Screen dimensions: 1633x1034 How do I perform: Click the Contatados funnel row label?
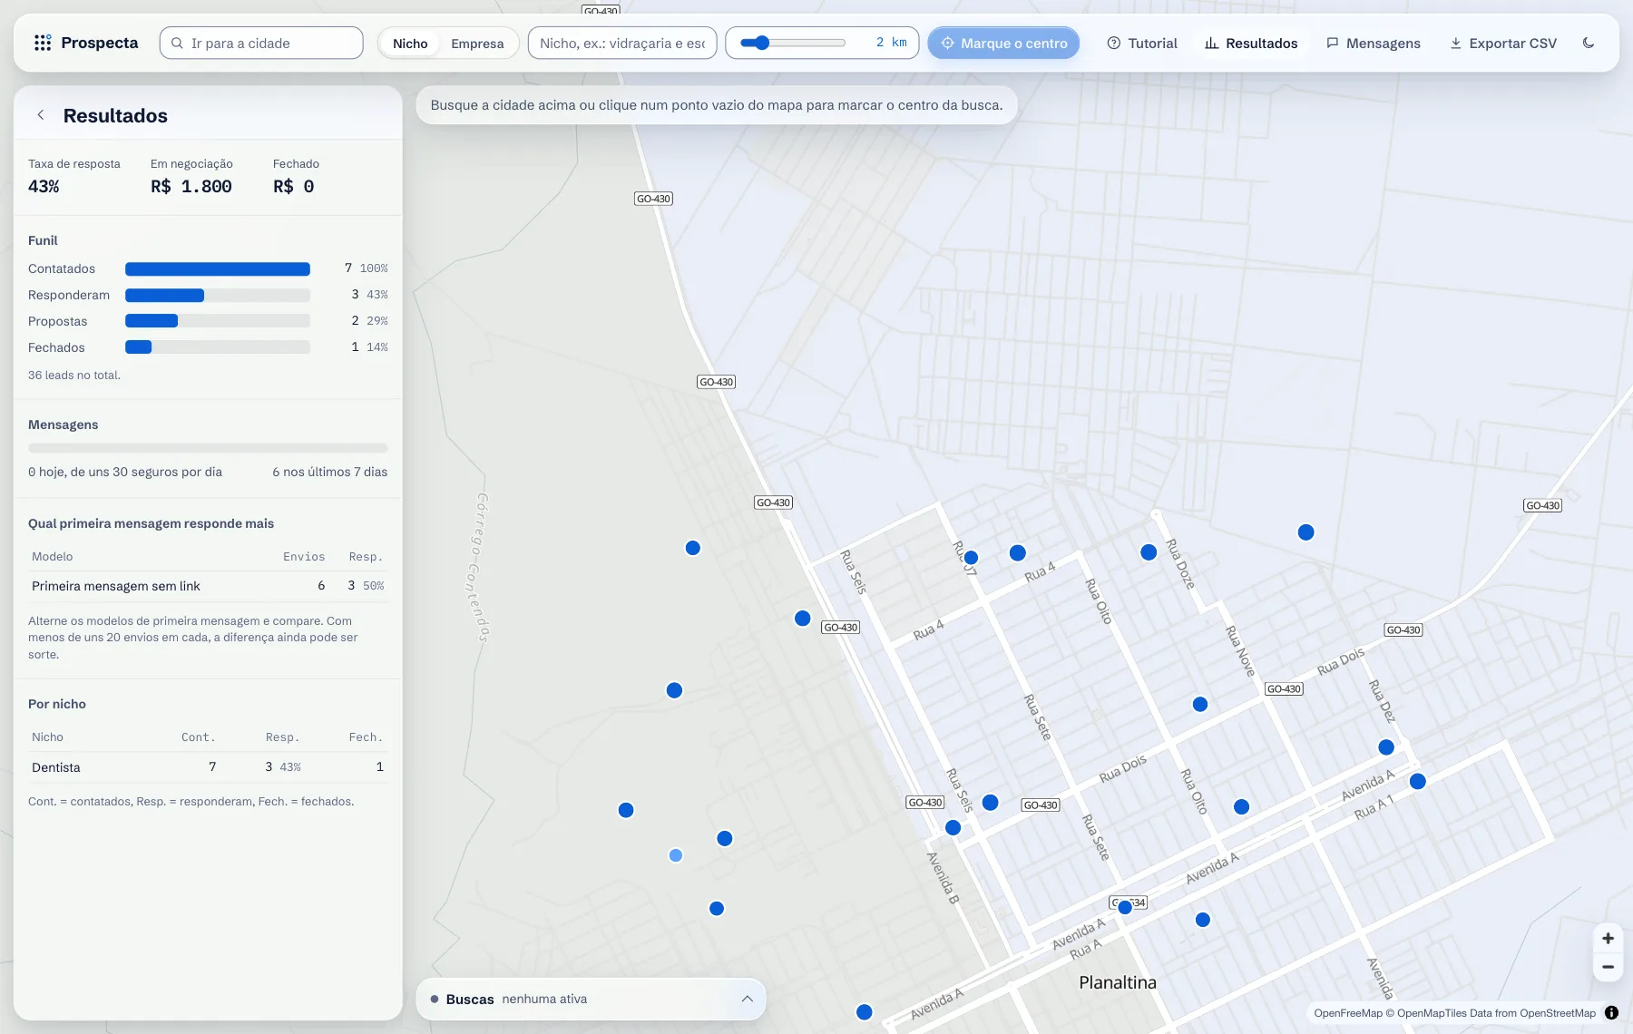pyautogui.click(x=62, y=268)
